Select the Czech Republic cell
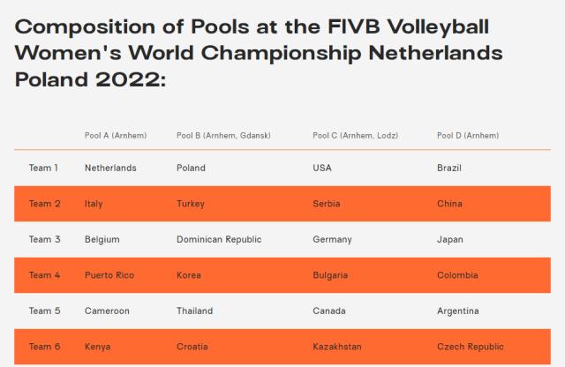 (471, 347)
